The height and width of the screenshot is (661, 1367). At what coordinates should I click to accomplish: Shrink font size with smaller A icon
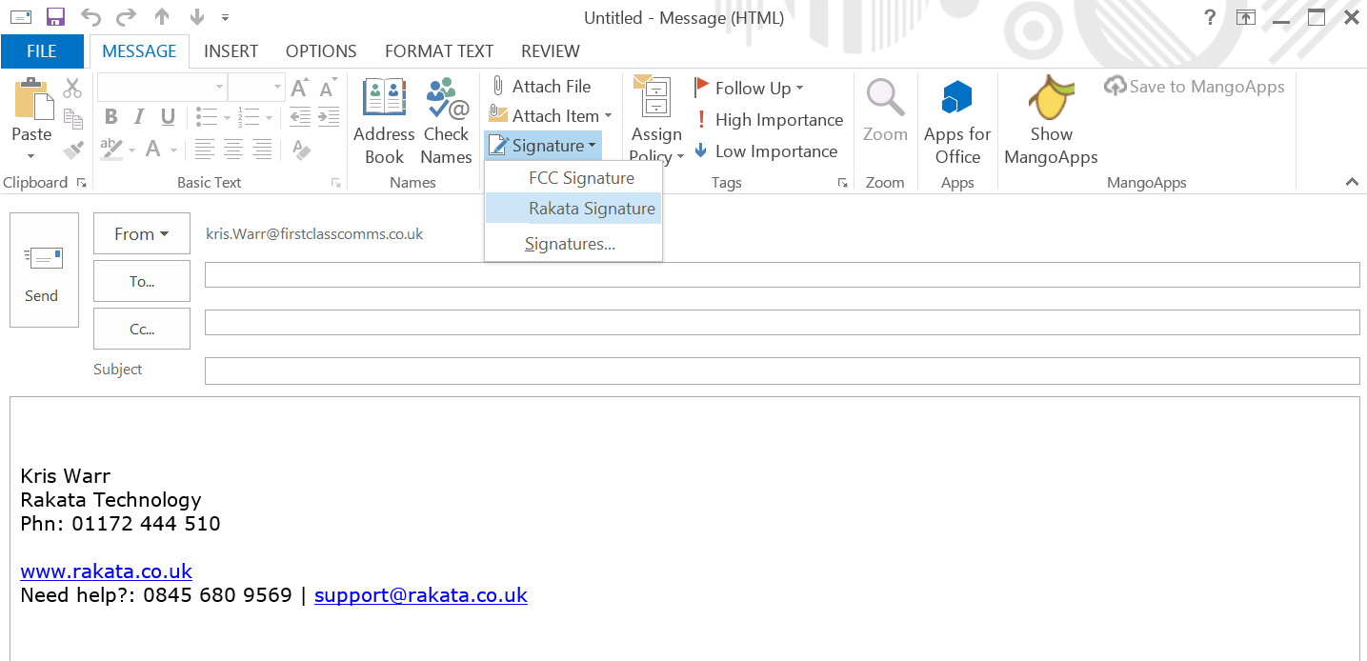(329, 89)
